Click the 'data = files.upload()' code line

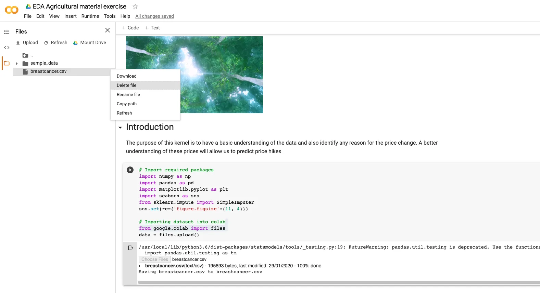(x=169, y=235)
